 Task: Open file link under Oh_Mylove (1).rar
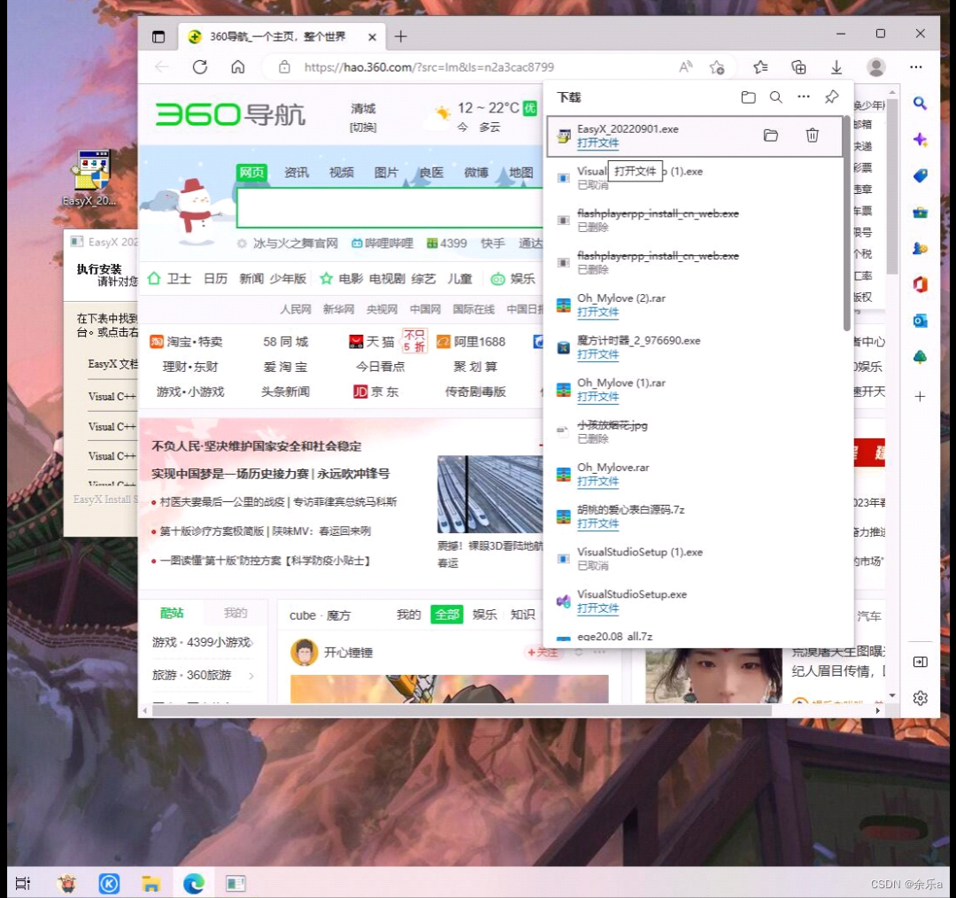click(x=597, y=397)
